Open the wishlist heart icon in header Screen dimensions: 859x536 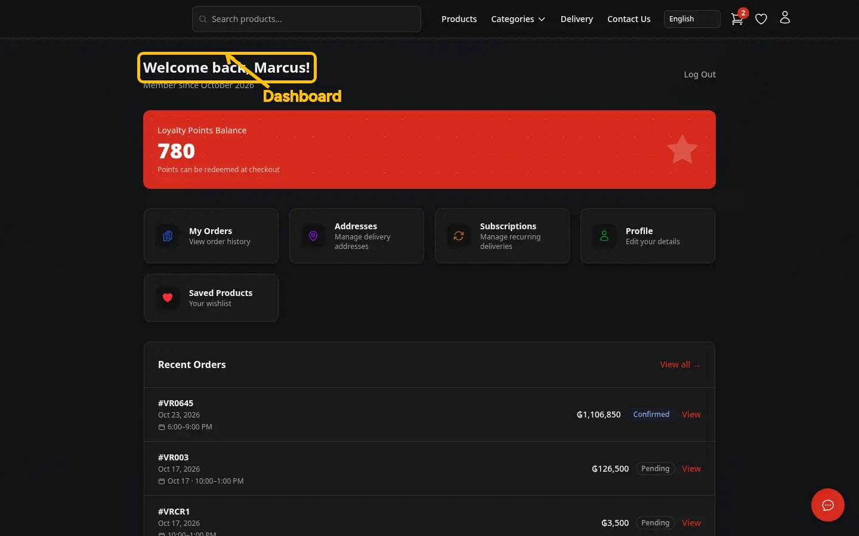(761, 19)
